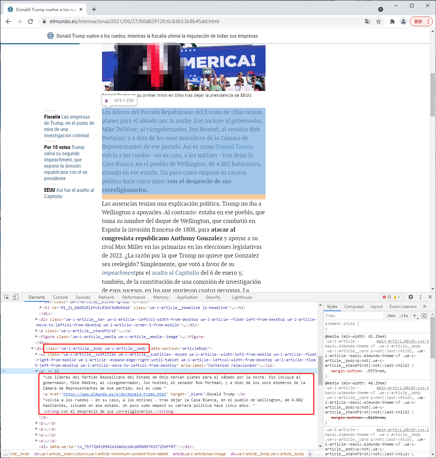The width and height of the screenshot is (436, 458).
Task: Open the Memory tab
Action: coord(161,297)
